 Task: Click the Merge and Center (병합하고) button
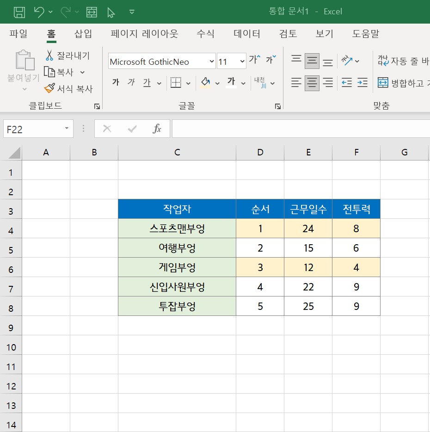404,83
